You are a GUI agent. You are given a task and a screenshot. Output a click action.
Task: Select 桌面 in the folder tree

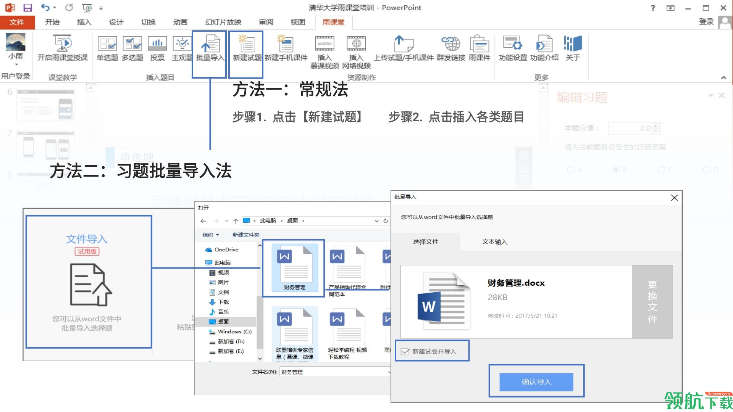(x=223, y=322)
